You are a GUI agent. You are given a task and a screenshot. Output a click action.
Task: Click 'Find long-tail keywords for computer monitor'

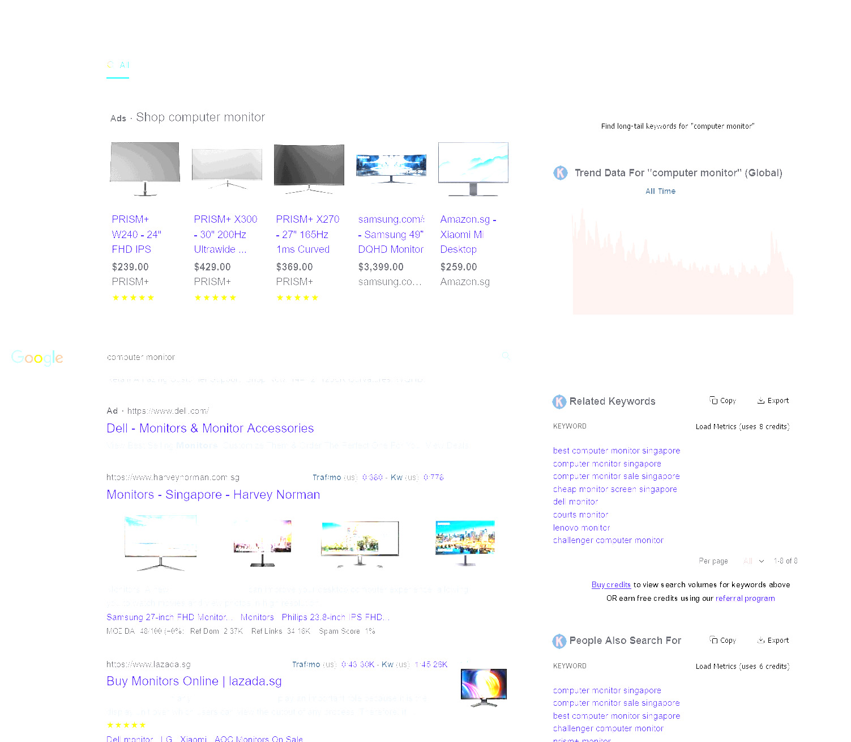coord(678,126)
